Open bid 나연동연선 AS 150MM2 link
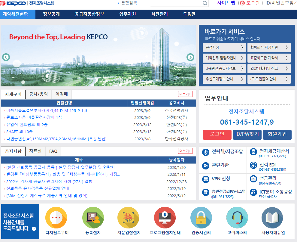Viewport: 297px width, 242px height. tap(56, 139)
